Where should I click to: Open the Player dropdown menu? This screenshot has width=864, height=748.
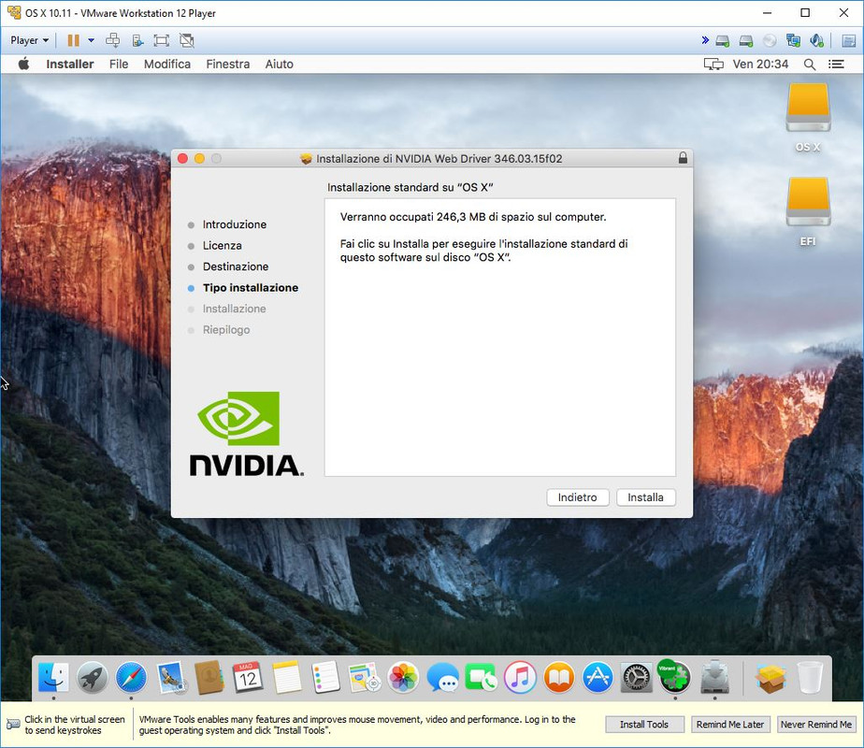[29, 40]
